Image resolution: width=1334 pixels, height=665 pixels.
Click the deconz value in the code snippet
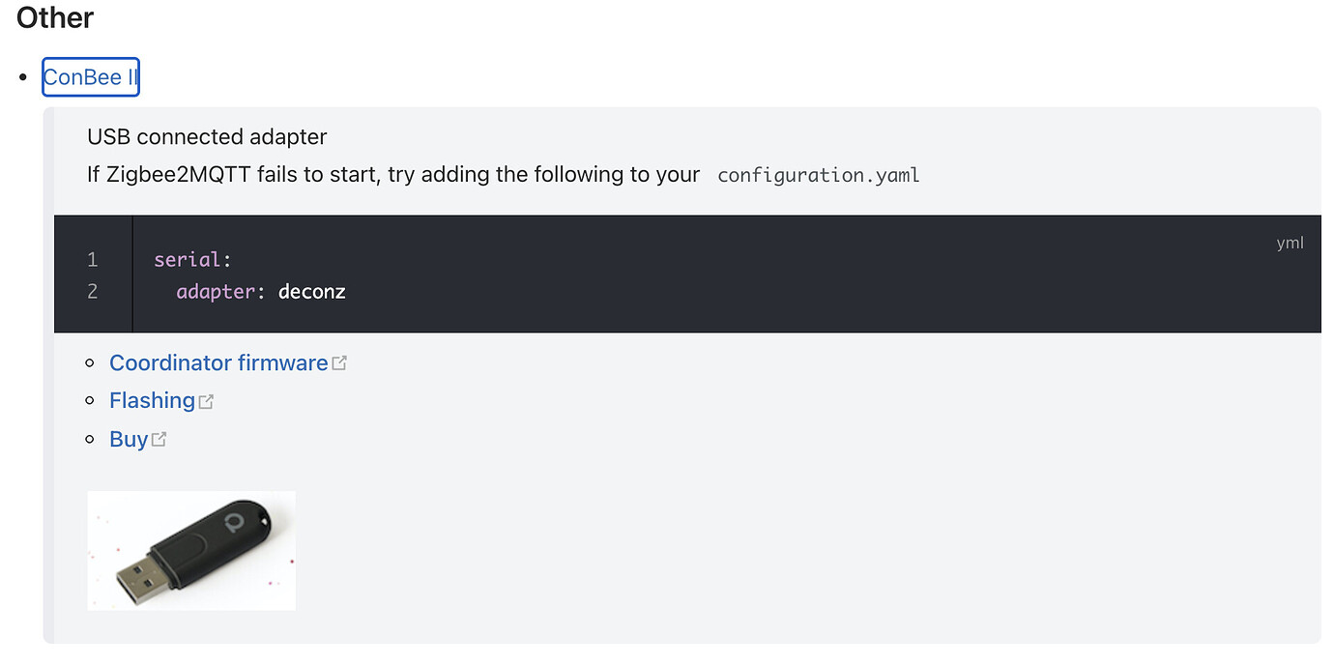[311, 291]
